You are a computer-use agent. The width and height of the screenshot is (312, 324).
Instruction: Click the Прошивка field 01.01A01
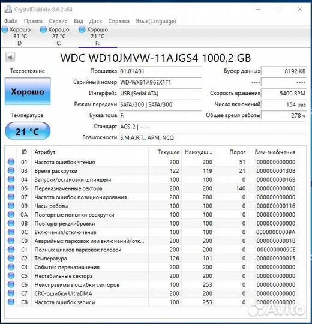coord(160,71)
